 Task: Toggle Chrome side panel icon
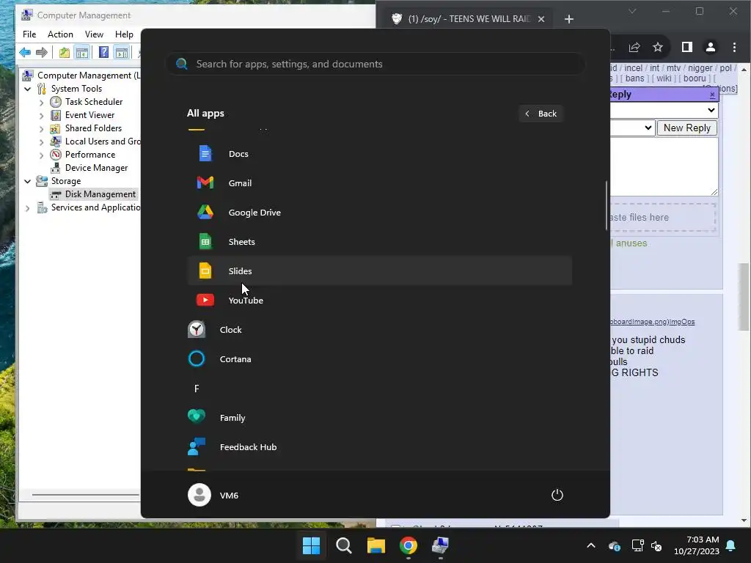pyautogui.click(x=686, y=47)
